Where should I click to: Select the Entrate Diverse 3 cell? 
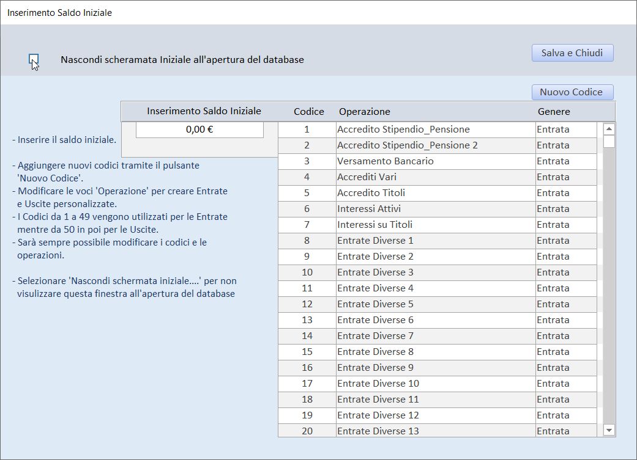pyautogui.click(x=436, y=272)
